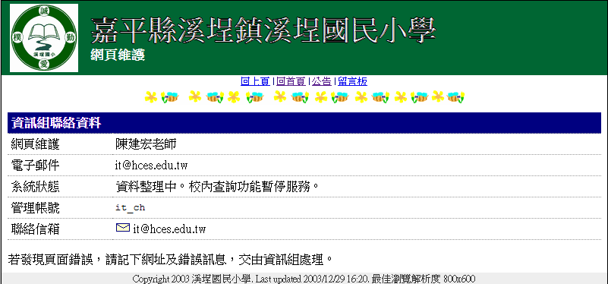The width and height of the screenshot is (608, 284).
Task: Click the 管理帳號 label
Action: coord(35,208)
